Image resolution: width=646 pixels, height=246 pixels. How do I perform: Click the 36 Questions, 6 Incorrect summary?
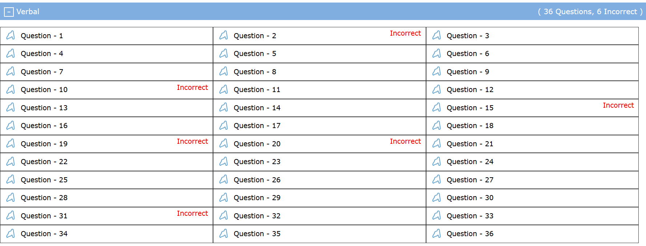590,12
